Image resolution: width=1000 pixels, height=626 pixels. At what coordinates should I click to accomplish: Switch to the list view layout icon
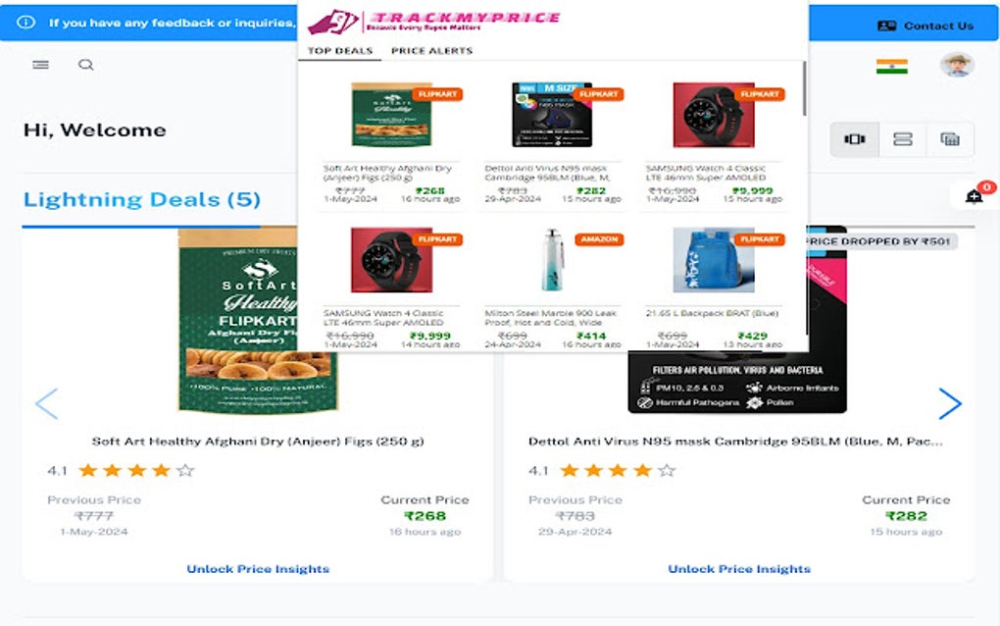902,139
